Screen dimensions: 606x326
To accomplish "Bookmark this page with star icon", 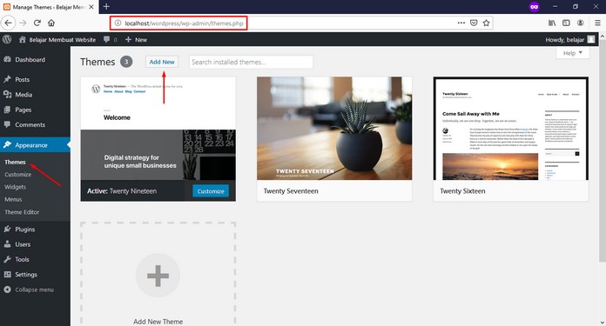I will pos(486,23).
